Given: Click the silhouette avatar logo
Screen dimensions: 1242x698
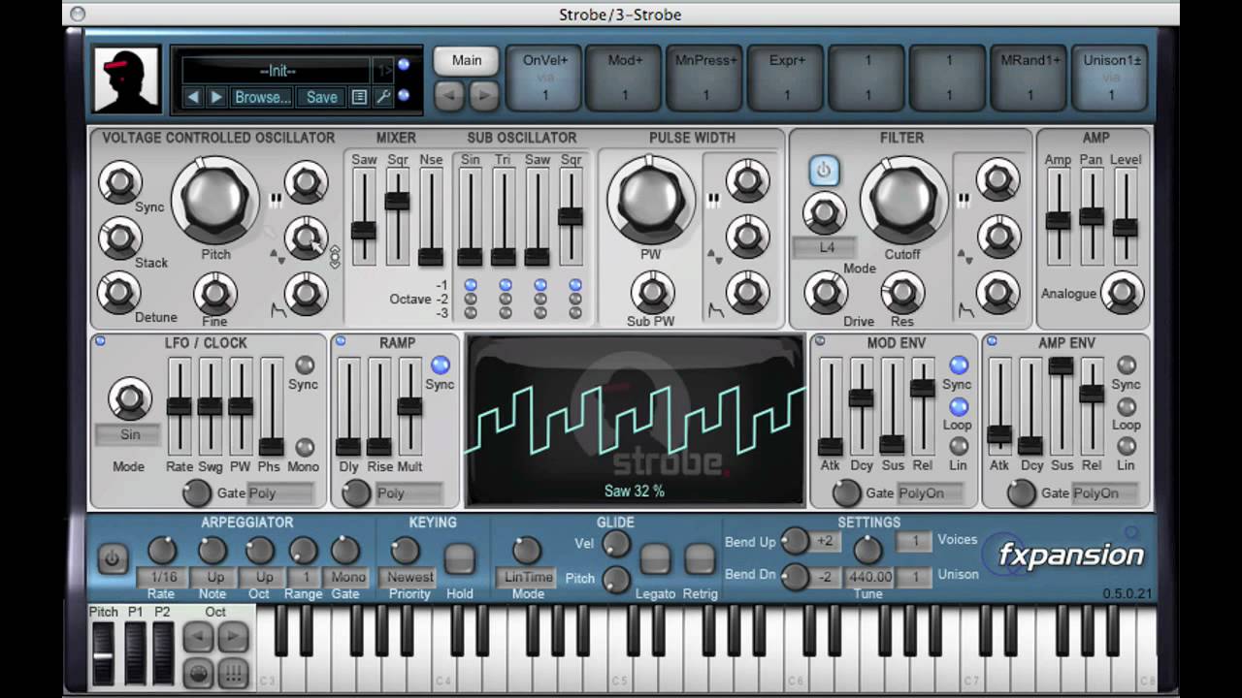Looking at the screenshot, I should [126, 79].
